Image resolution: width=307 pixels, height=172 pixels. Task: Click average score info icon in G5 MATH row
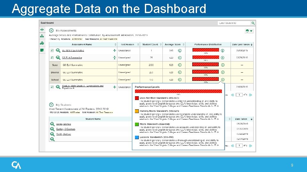tap(180, 51)
